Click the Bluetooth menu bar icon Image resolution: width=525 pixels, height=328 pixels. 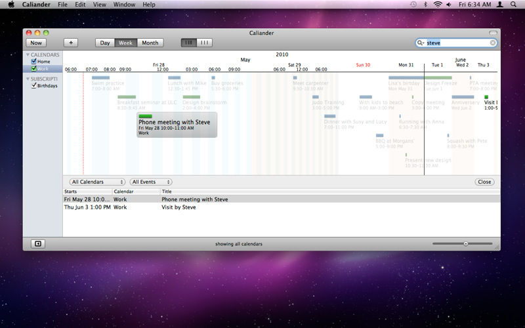pyautogui.click(x=425, y=5)
